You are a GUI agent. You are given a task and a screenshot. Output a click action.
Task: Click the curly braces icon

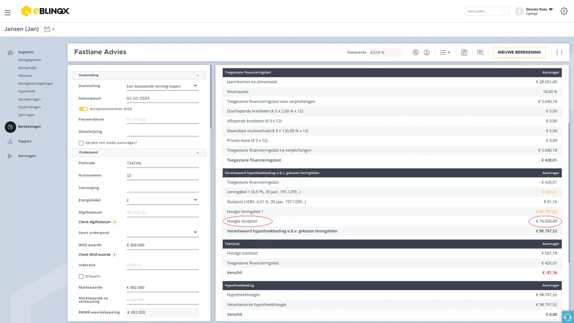coord(559,52)
